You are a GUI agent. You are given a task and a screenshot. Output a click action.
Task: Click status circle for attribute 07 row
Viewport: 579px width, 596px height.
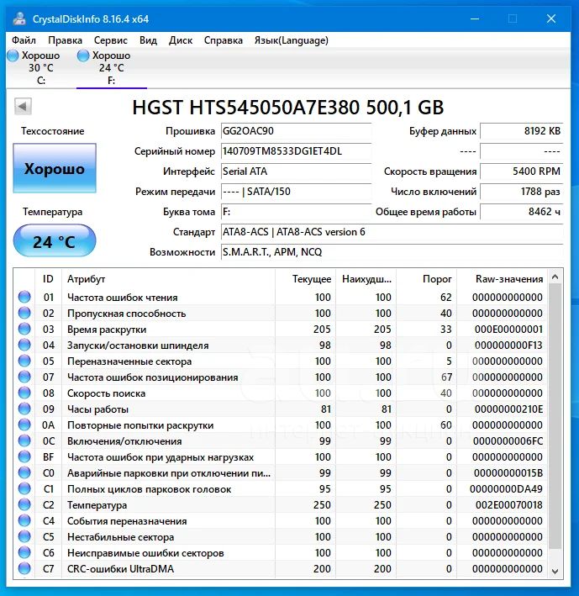(24, 377)
